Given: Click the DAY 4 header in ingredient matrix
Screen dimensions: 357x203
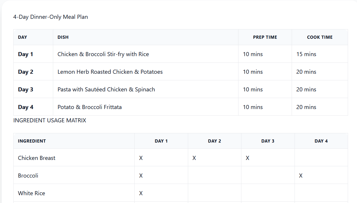Looking at the screenshot, I should click(x=321, y=141).
